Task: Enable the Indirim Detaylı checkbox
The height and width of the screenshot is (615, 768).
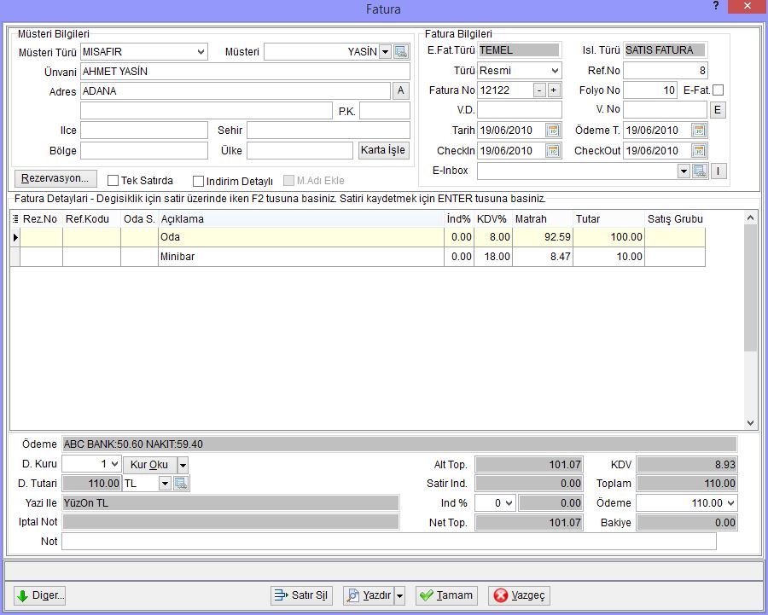Action: [x=198, y=181]
